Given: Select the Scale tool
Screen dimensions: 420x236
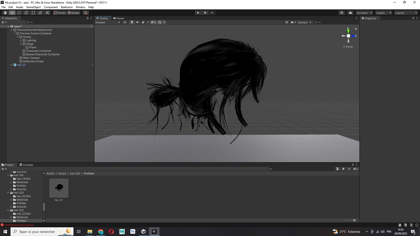Looking at the screenshot, I should pyautogui.click(x=26, y=13).
